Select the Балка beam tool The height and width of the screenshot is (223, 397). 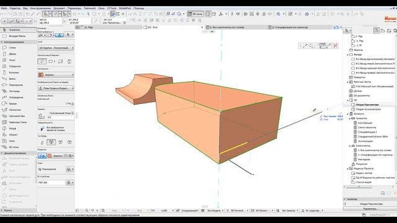(x=18, y=79)
